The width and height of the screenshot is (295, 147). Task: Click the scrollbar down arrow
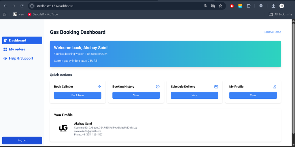click(293, 144)
